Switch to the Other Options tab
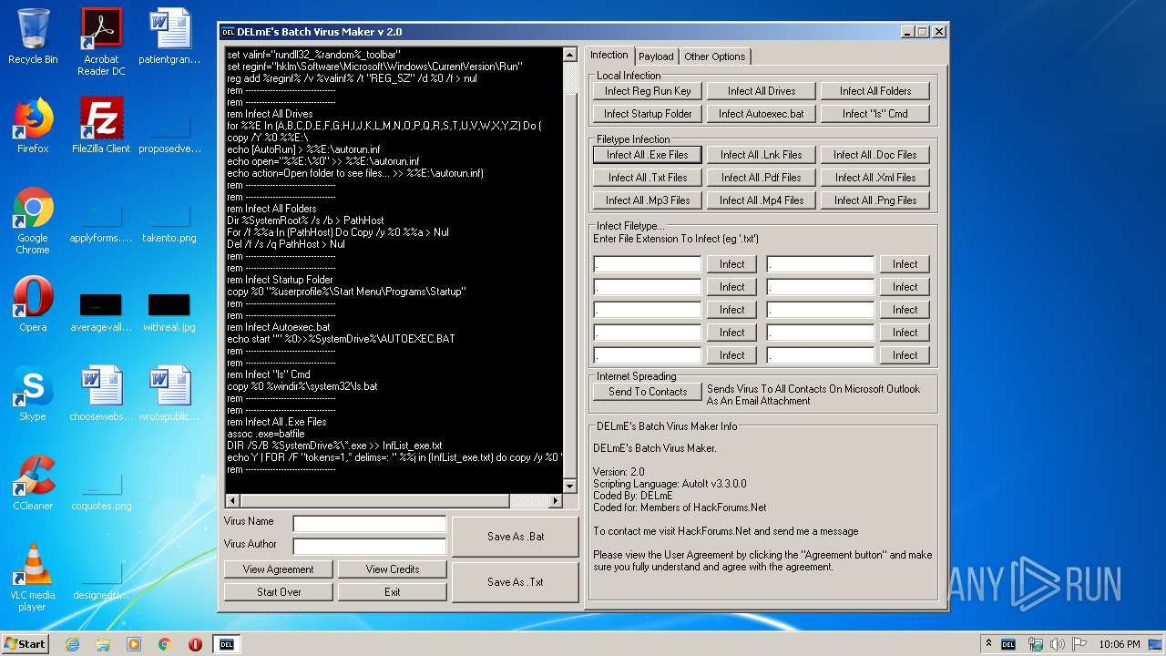 [715, 56]
